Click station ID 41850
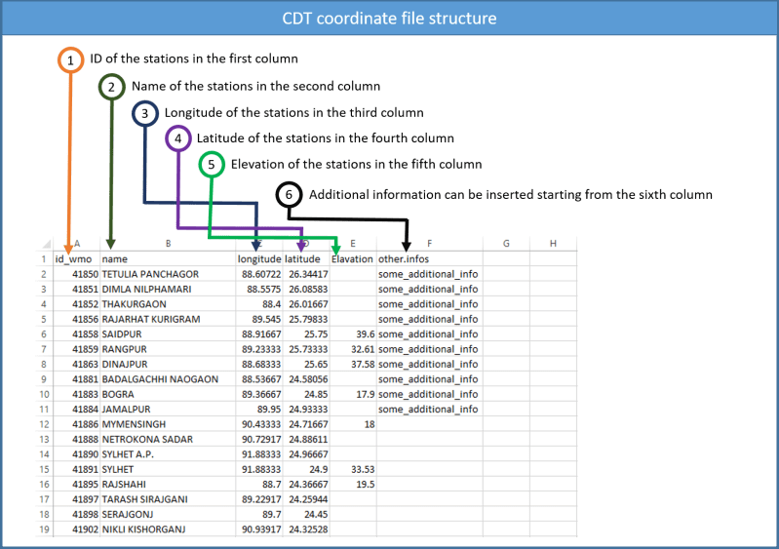The image size is (779, 549). click(76, 274)
